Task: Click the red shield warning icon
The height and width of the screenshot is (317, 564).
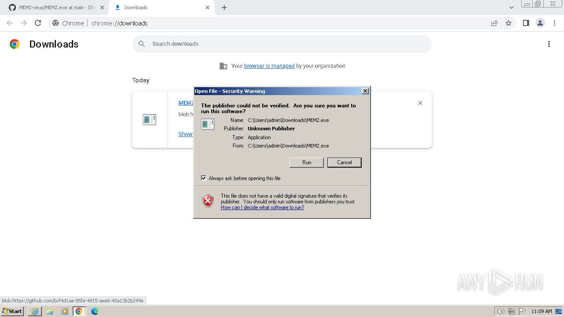Action: tap(208, 201)
